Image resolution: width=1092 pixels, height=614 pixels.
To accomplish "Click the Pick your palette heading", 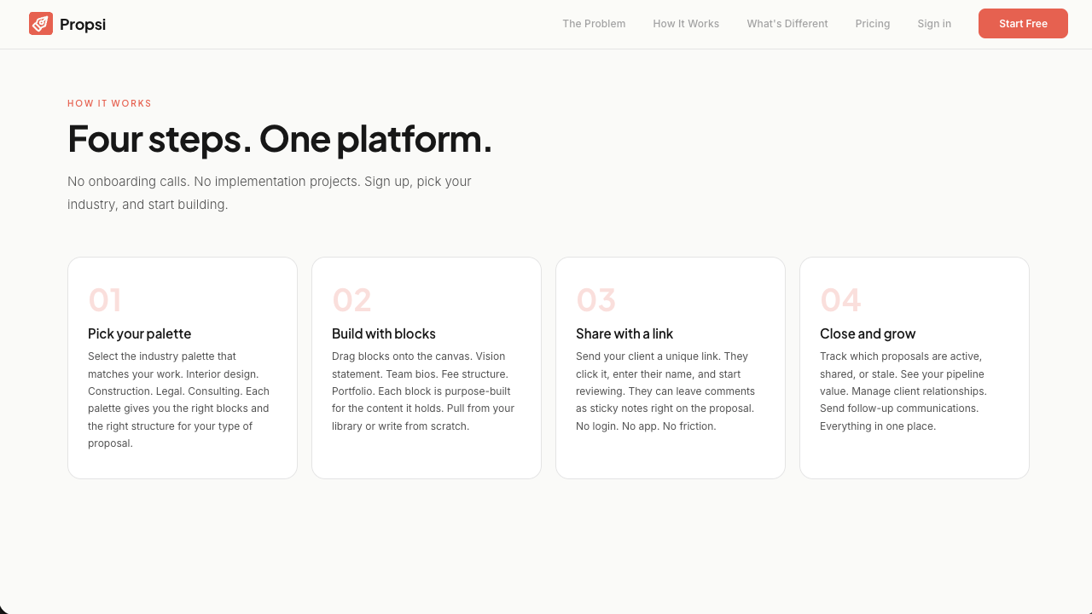I will 140,333.
